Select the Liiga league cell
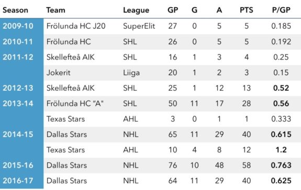This screenshot has height=190, width=301. pos(131,73)
